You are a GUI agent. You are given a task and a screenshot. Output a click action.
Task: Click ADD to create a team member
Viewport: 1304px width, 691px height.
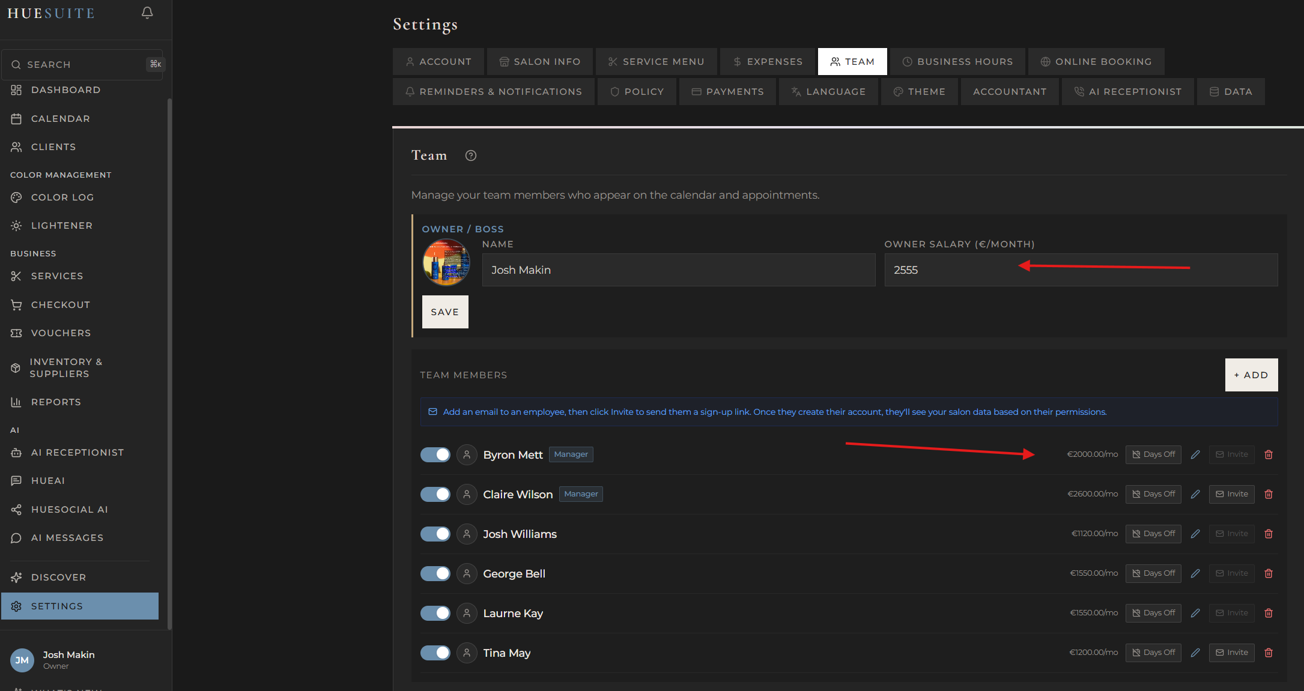pyautogui.click(x=1251, y=375)
